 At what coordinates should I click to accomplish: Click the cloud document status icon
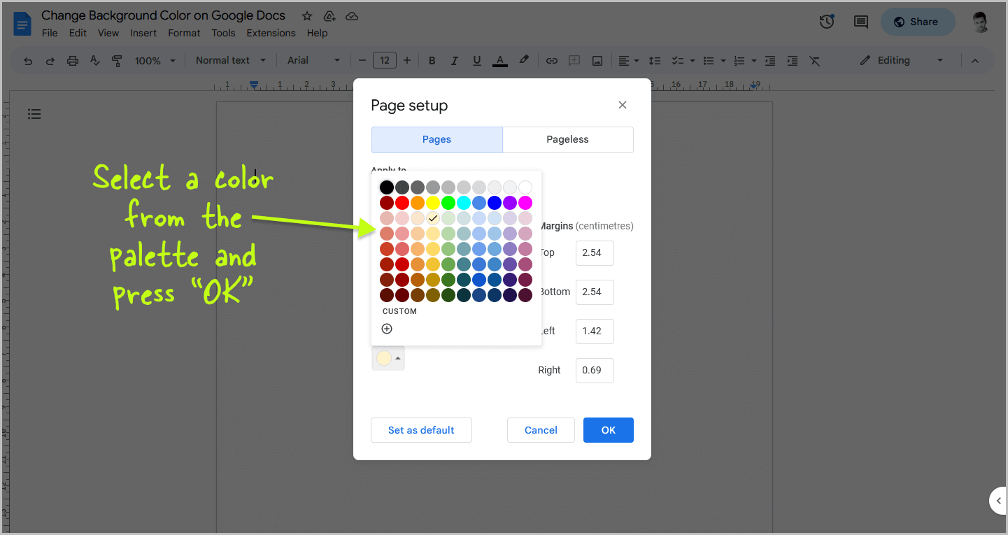pos(352,15)
